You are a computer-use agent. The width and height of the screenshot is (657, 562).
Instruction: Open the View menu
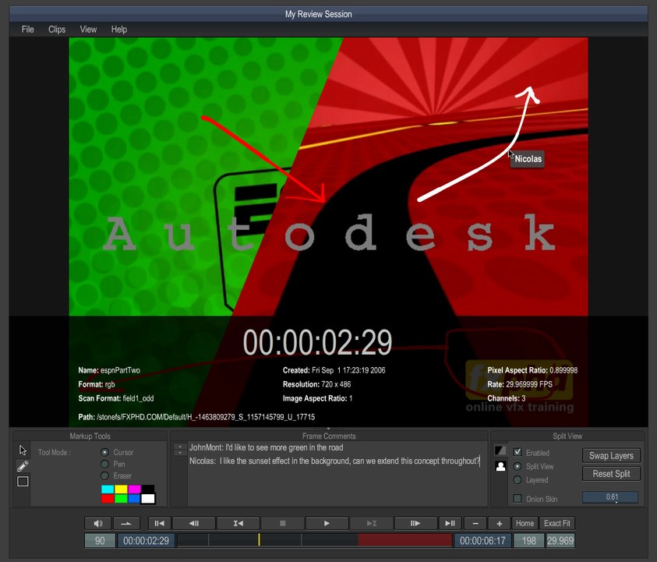88,30
